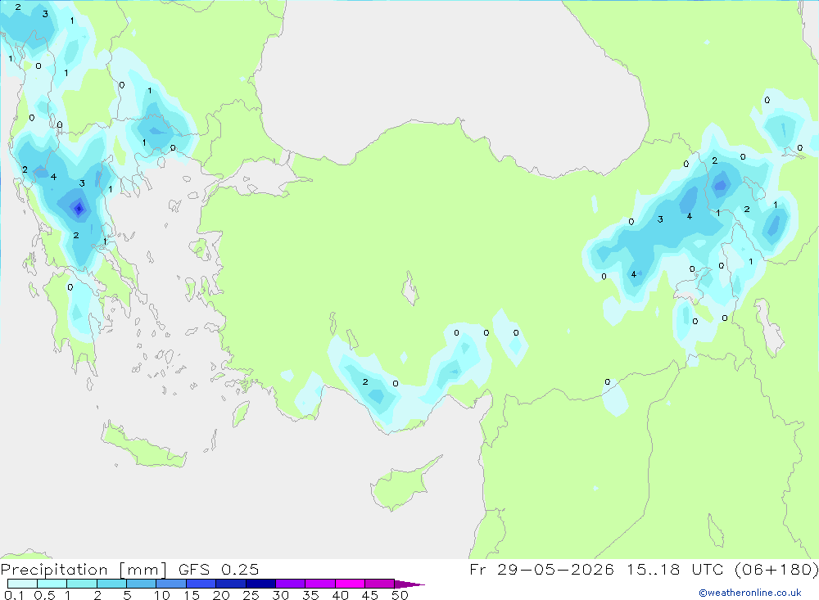This screenshot has width=819, height=600.
Task: Click the 0.5–1 mm legend color swatch
Action: [52, 584]
